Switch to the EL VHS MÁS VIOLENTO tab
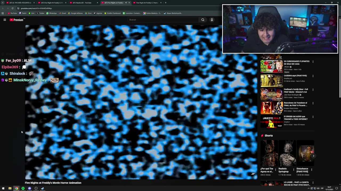Image resolution: width=341 pixels, height=191 pixels. pyautogui.click(x=21, y=3)
